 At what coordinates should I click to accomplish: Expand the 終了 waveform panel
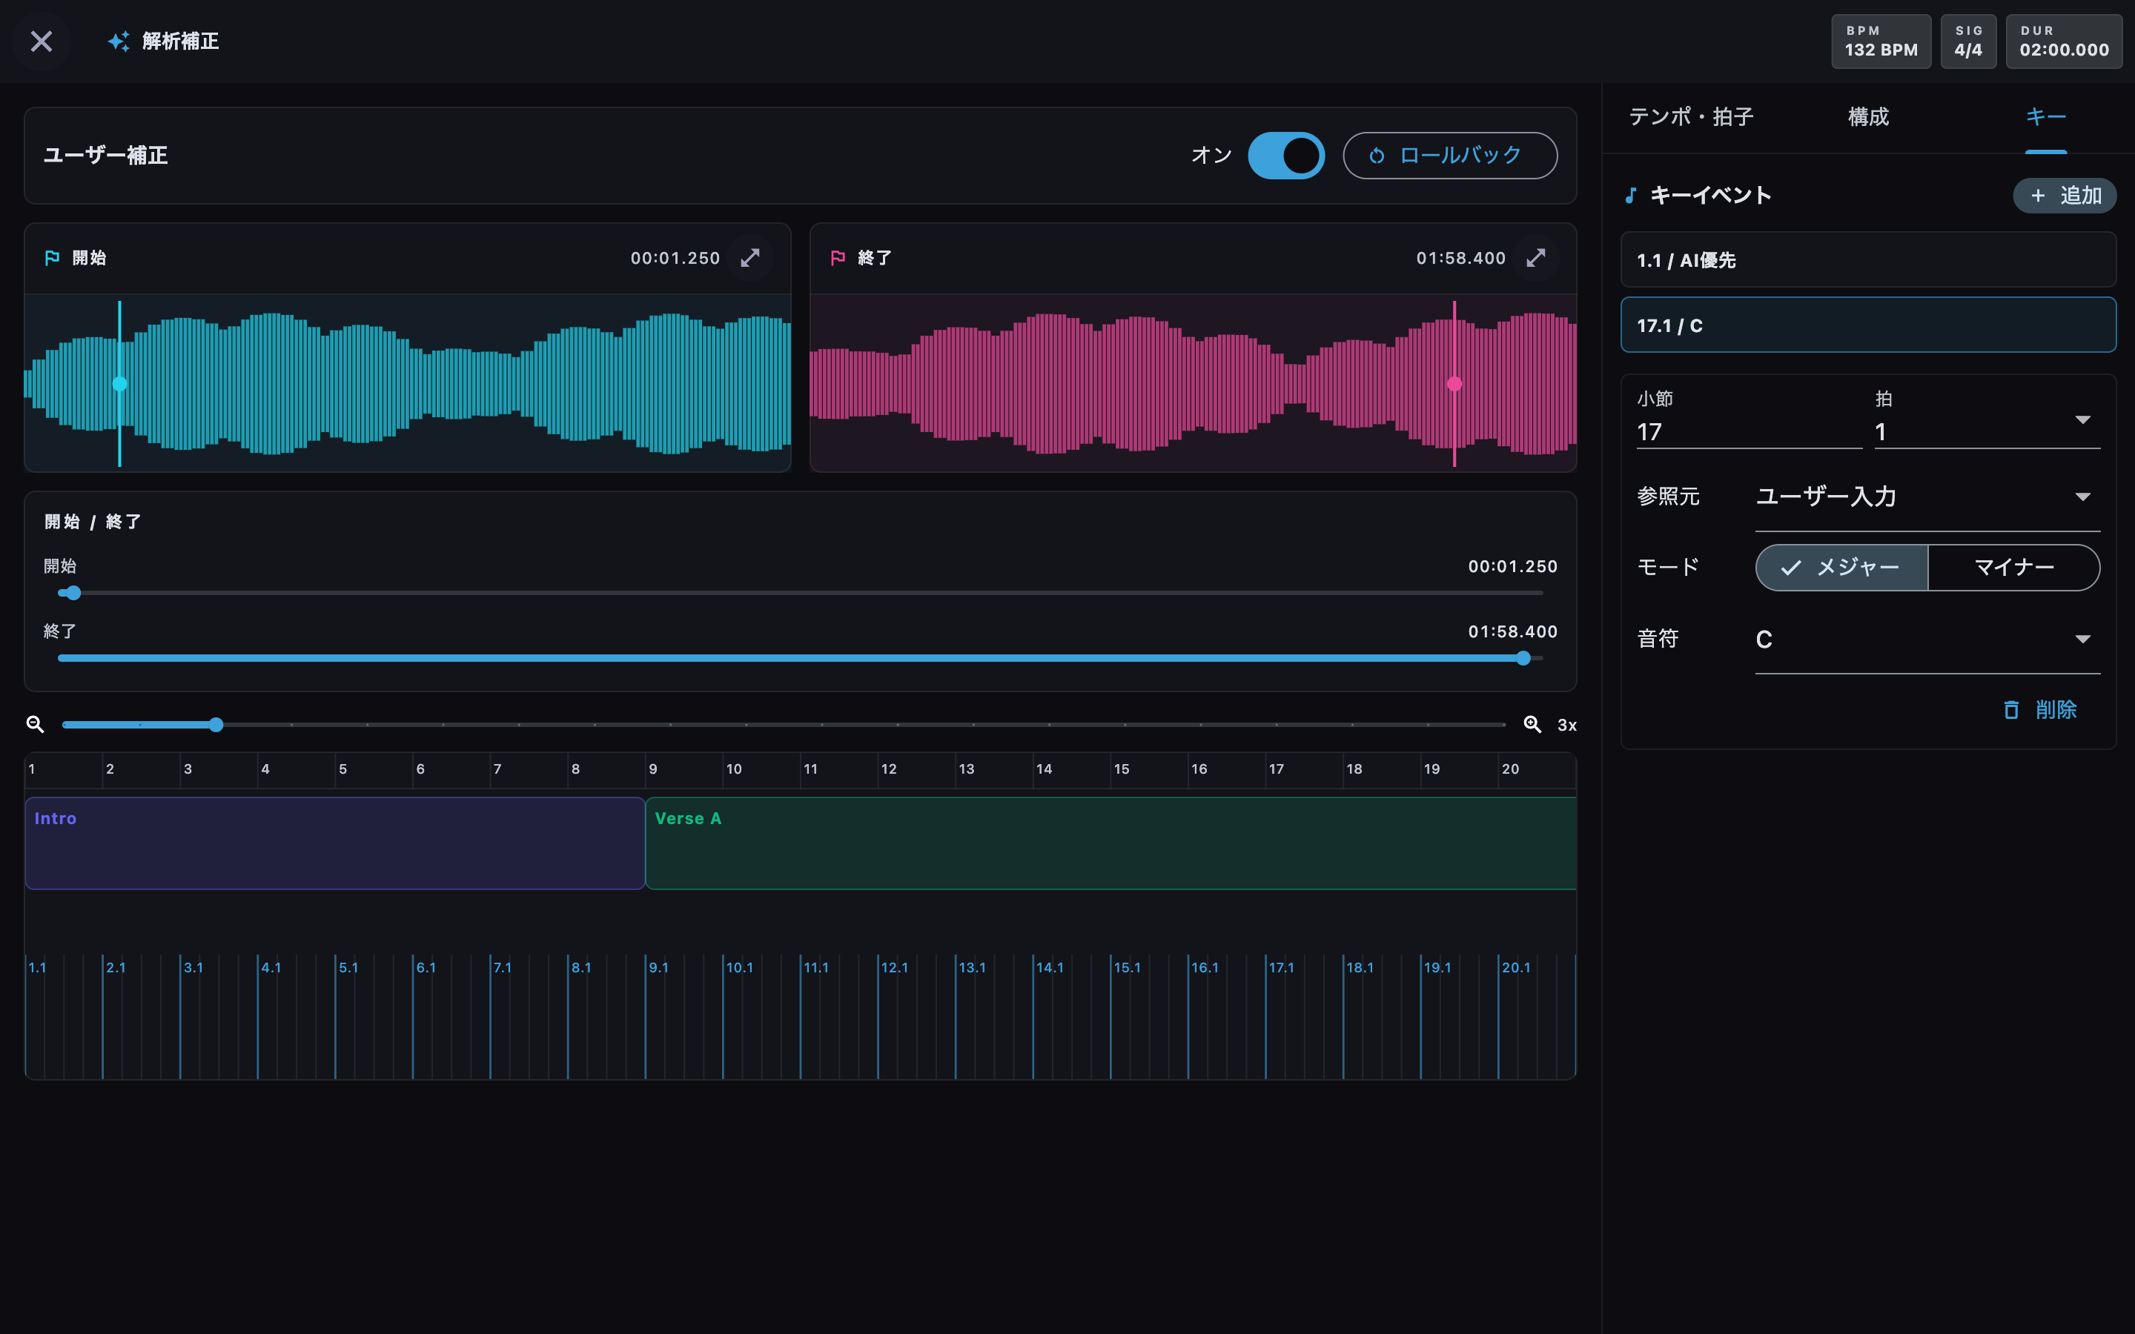(x=1536, y=258)
